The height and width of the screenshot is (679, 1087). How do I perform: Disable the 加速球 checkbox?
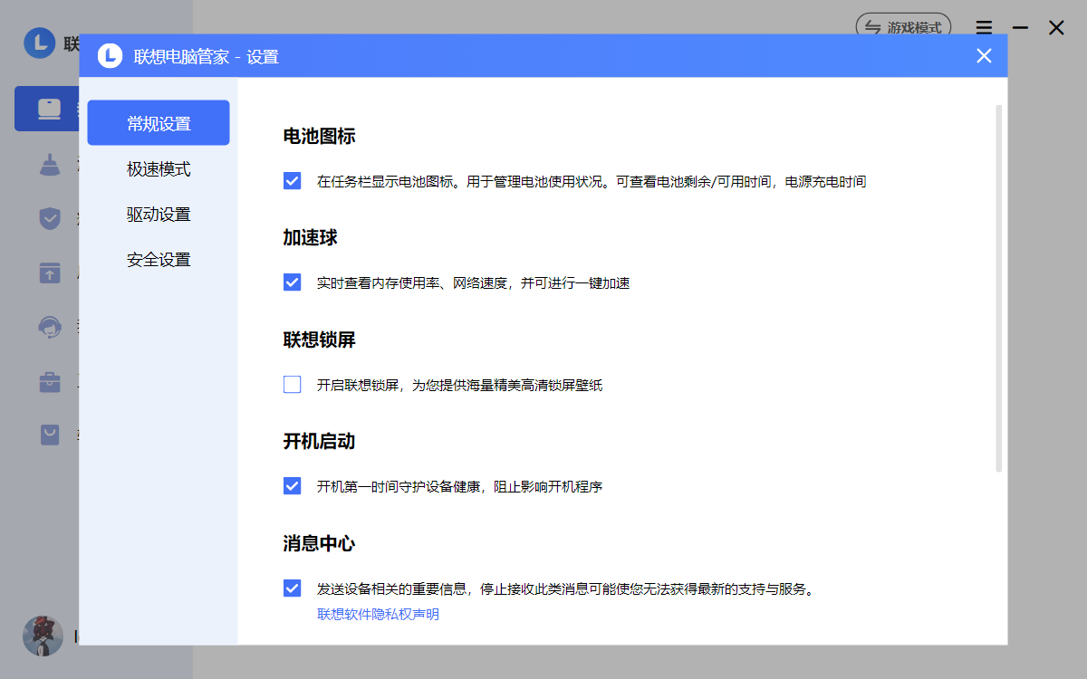pyautogui.click(x=292, y=282)
